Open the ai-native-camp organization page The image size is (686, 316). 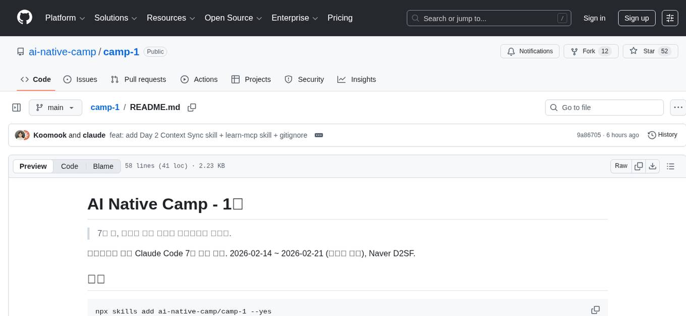tap(63, 51)
